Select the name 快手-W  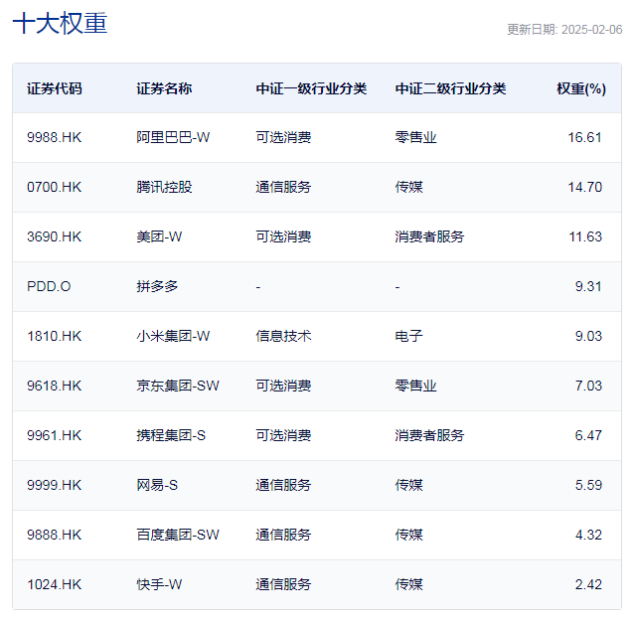point(159,584)
